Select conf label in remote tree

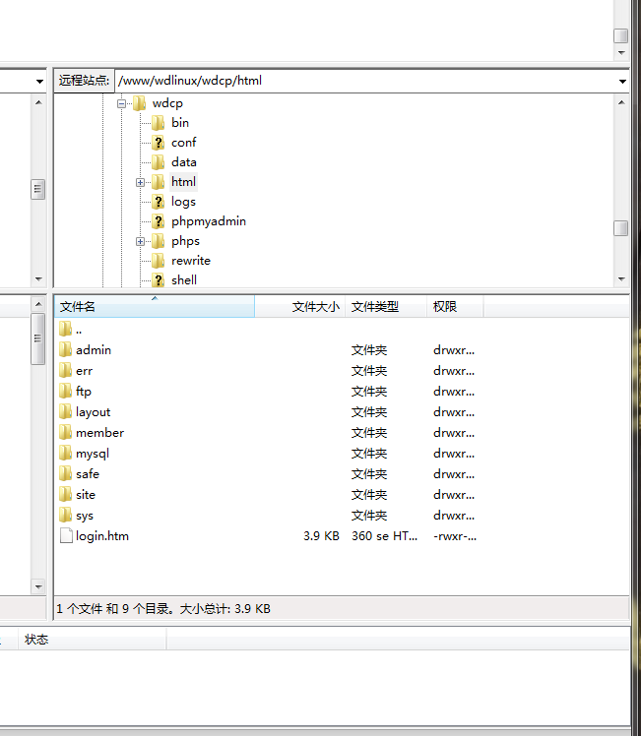[x=183, y=143]
